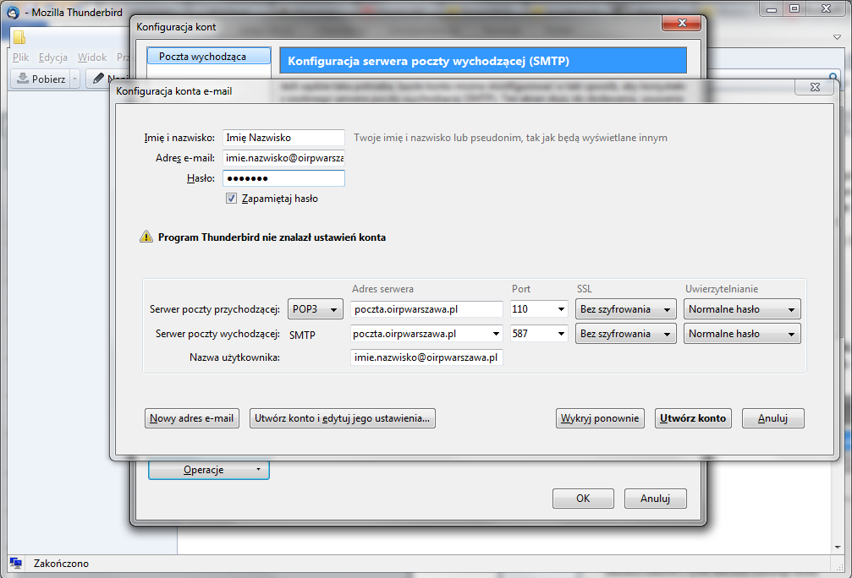Open the Plik menu
Image resolution: width=852 pixels, height=578 pixels.
[x=20, y=57]
